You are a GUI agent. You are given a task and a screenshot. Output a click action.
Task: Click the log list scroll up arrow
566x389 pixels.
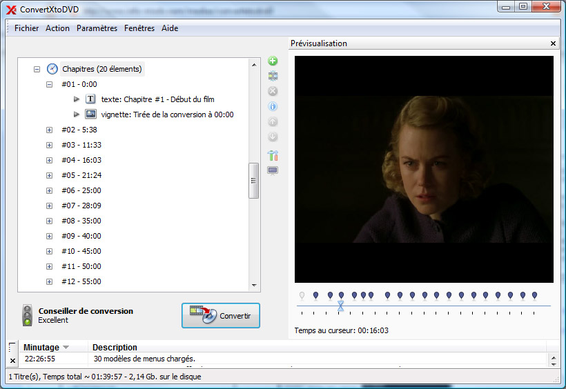(x=554, y=358)
